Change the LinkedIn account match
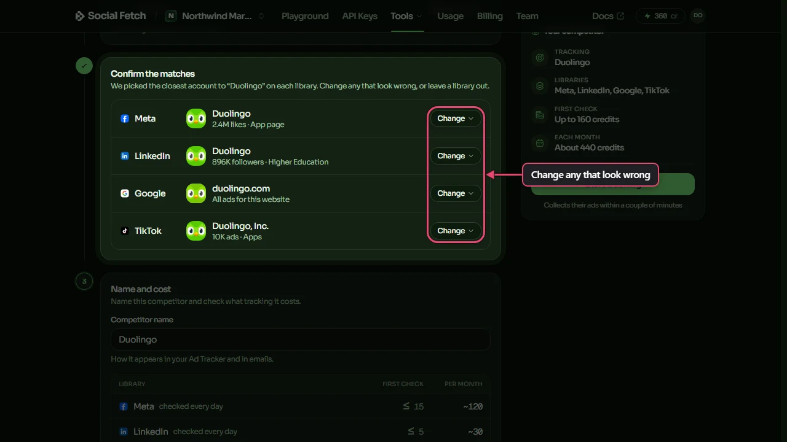 pos(455,156)
